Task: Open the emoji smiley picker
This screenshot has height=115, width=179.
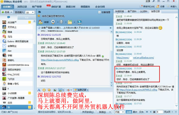Action: 44,90
